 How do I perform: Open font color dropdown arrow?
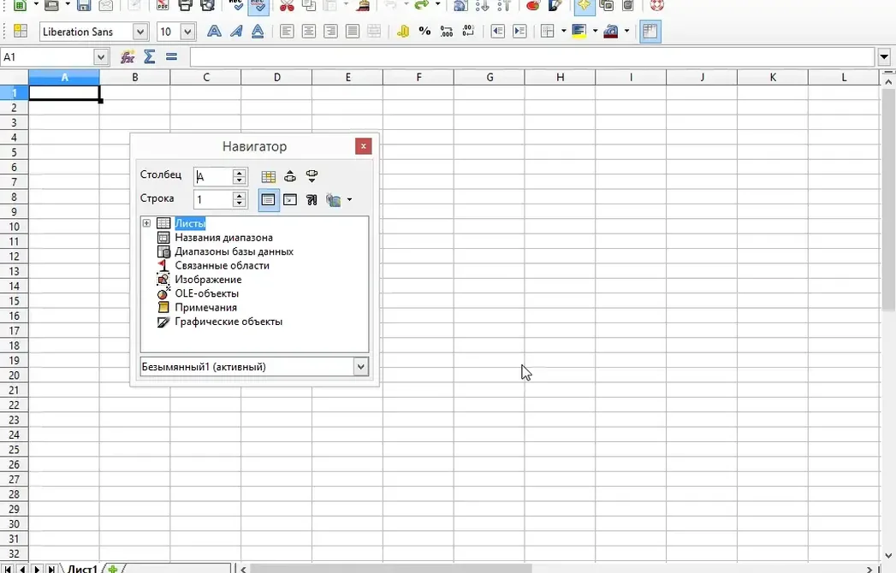(626, 31)
